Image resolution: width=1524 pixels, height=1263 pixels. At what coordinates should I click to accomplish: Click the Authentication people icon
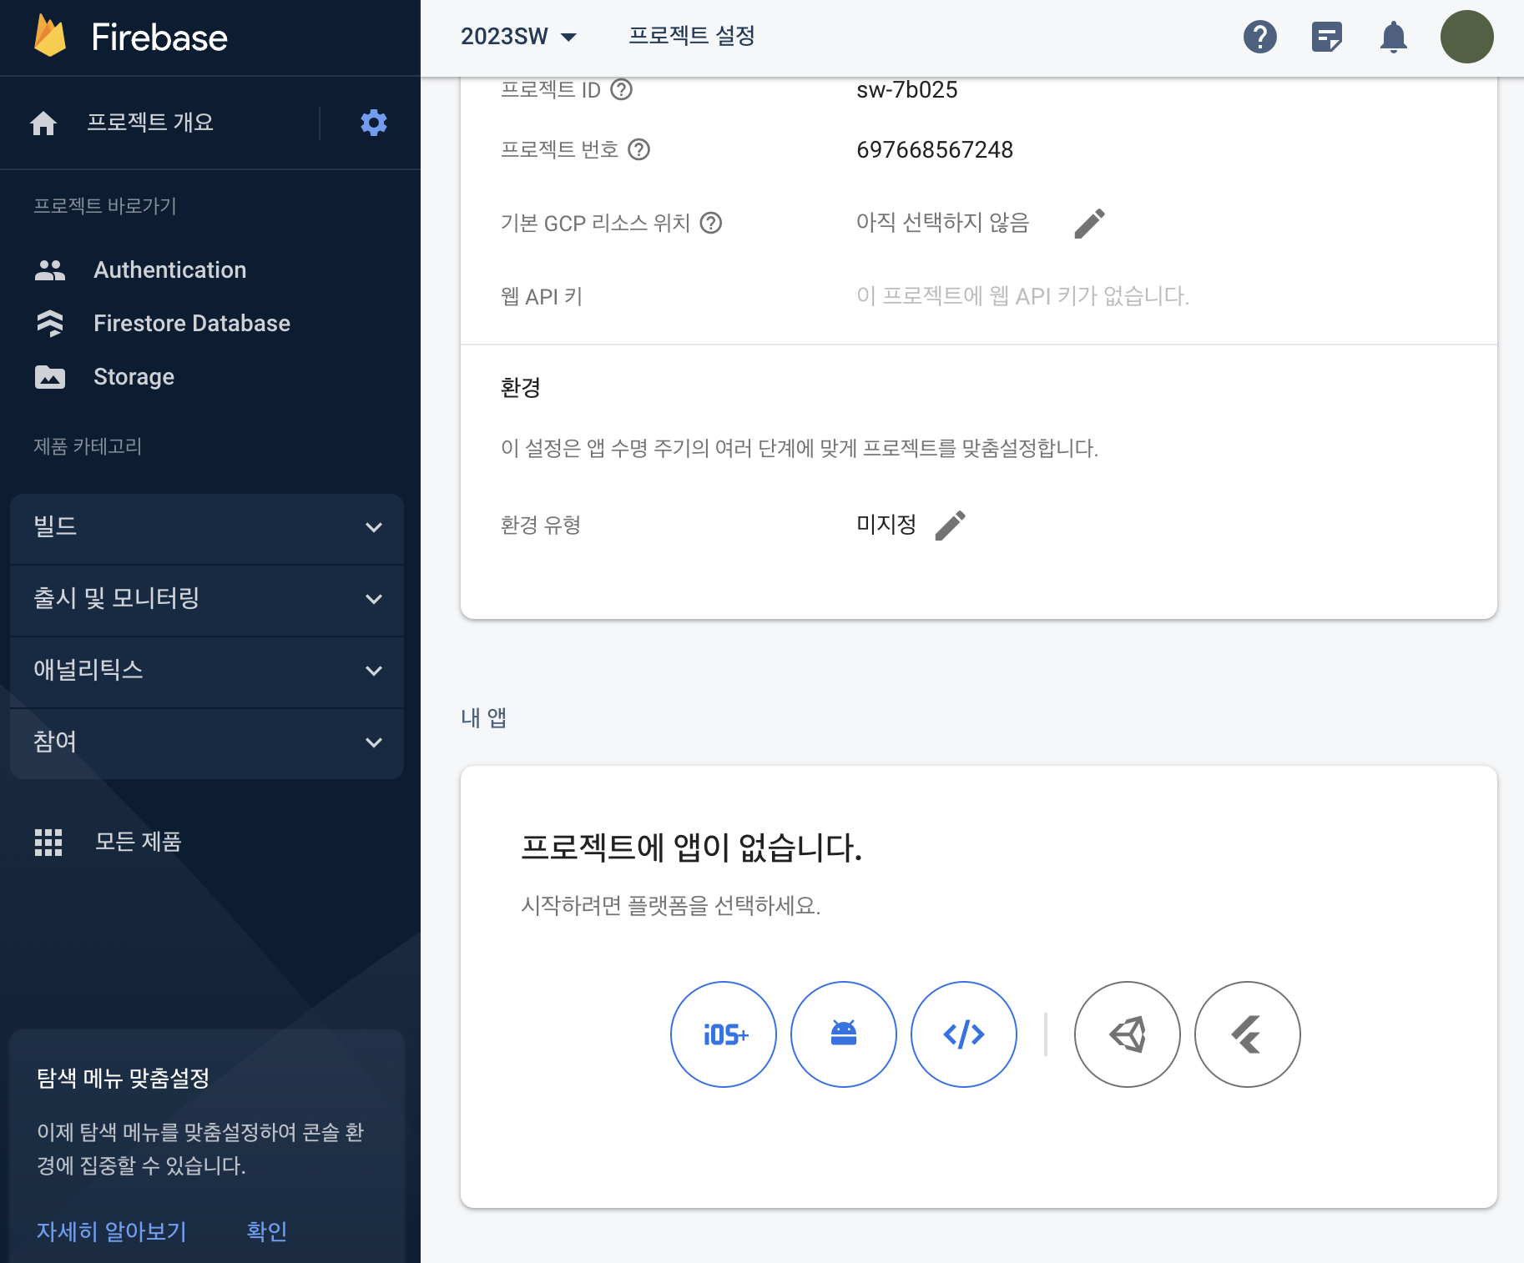pos(50,270)
